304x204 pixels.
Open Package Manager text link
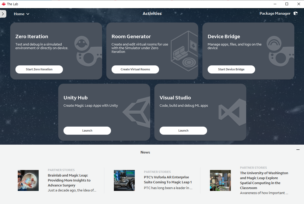coord(275,13)
